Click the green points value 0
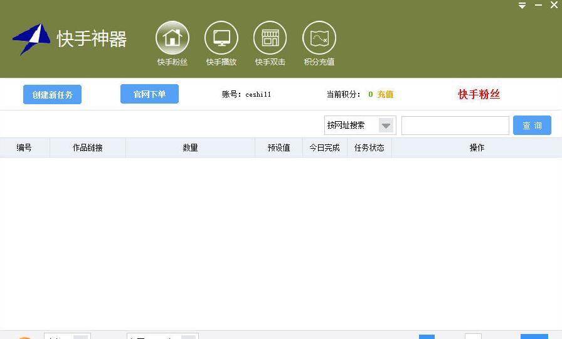The height and width of the screenshot is (339, 562). (x=371, y=94)
